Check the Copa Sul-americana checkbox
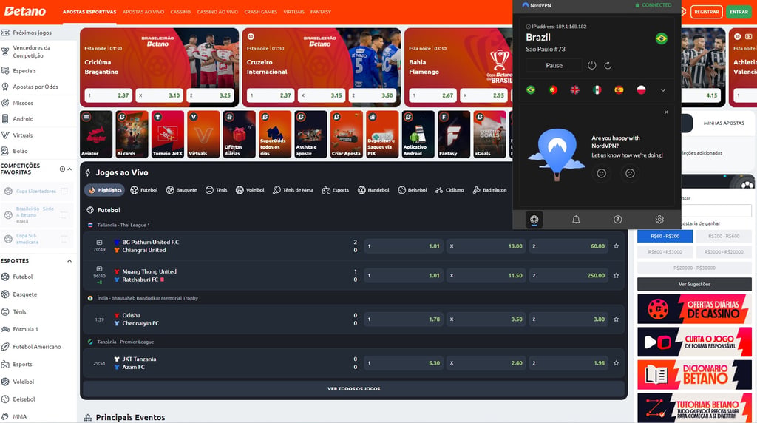757x423 pixels. [64, 239]
